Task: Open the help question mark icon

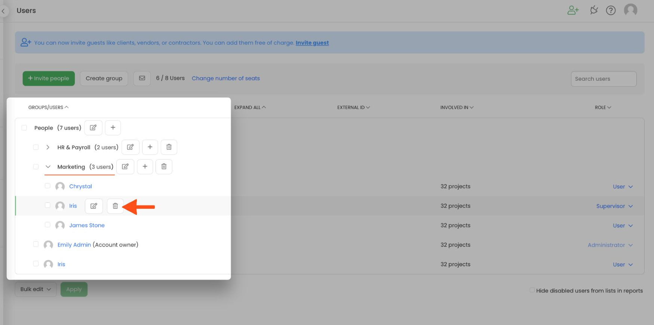Action: coord(611,10)
